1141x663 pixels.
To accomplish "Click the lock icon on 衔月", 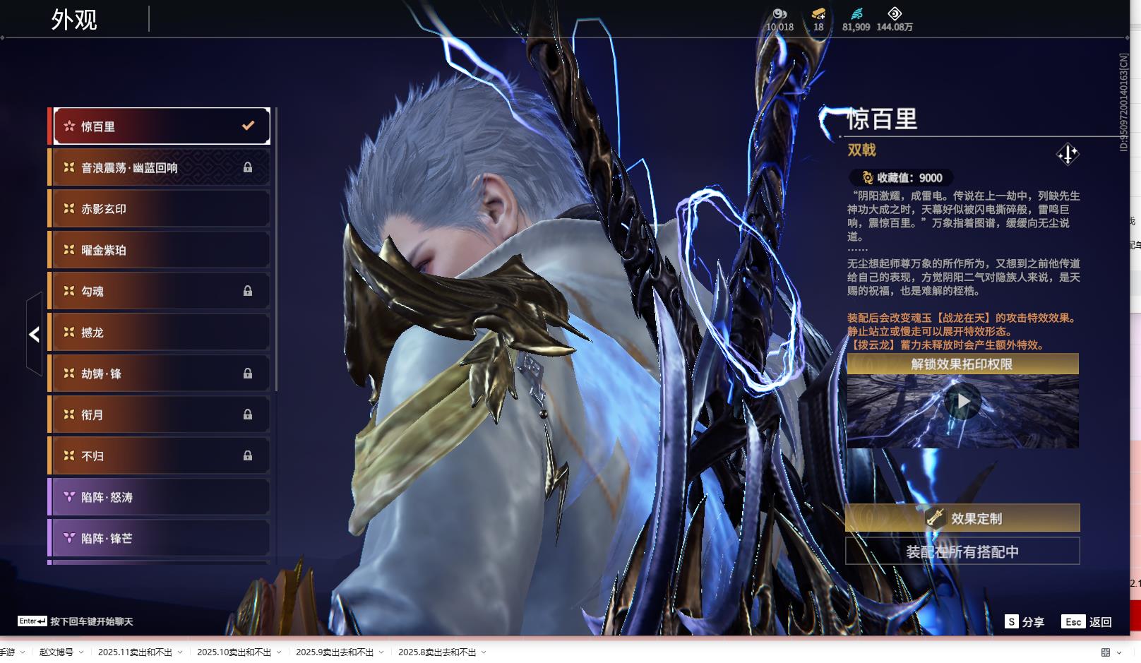I will tap(248, 414).
